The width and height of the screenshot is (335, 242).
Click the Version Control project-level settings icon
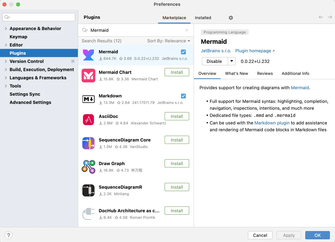click(x=73, y=62)
